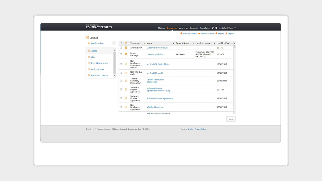This screenshot has width=322, height=181.
Task: Open Customer's Wishlist 2017 document link
Action: [158, 48]
